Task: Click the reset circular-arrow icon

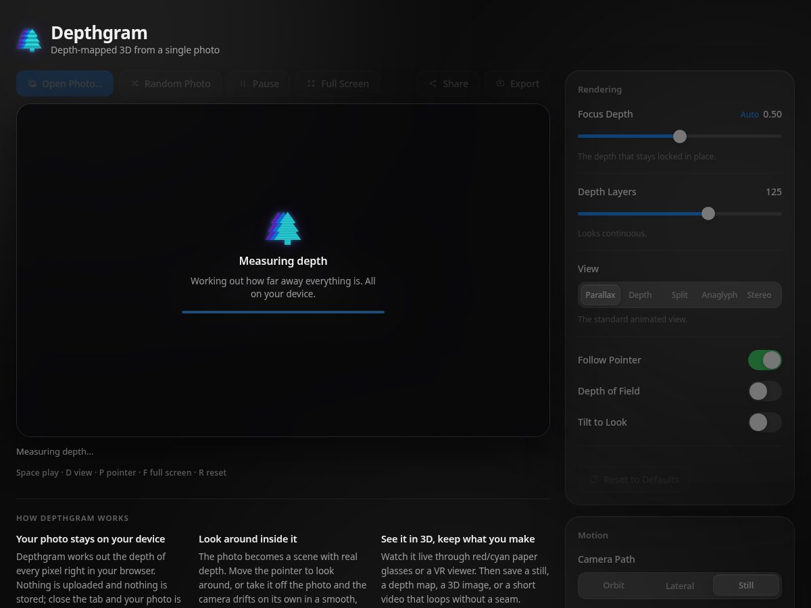Action: pyautogui.click(x=593, y=480)
